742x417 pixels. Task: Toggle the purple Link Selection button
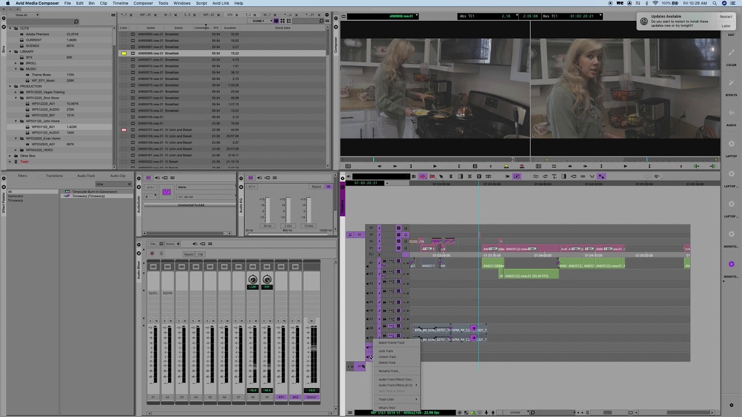(x=517, y=176)
